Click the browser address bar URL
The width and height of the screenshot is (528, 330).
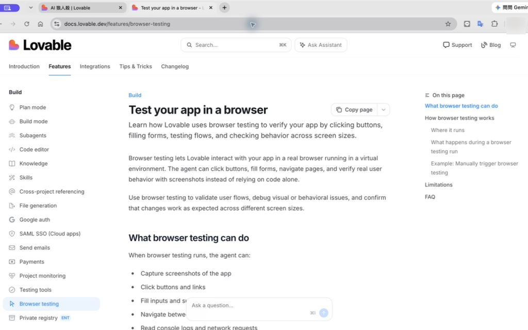[x=117, y=24]
